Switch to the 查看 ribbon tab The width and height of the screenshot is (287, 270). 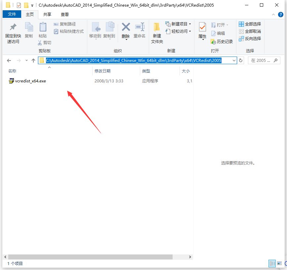click(65, 14)
